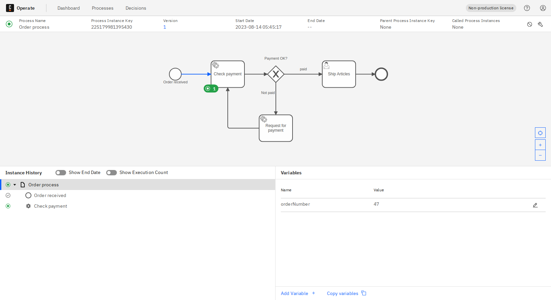This screenshot has width=551, height=300.
Task: Select Check payment in the Instance History
Action: (x=50, y=206)
